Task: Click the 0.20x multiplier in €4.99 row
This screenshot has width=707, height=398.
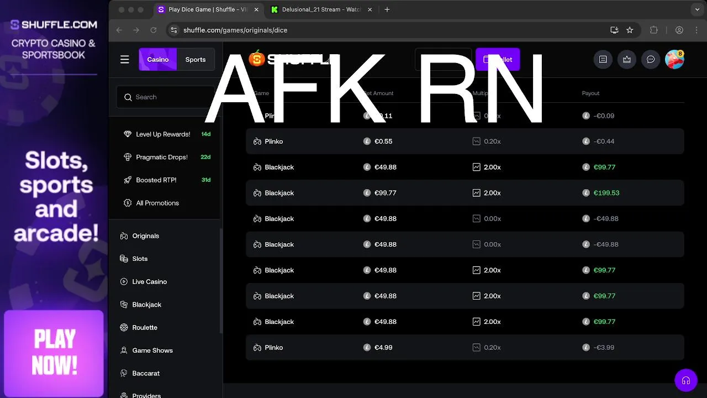Action: [492, 348]
